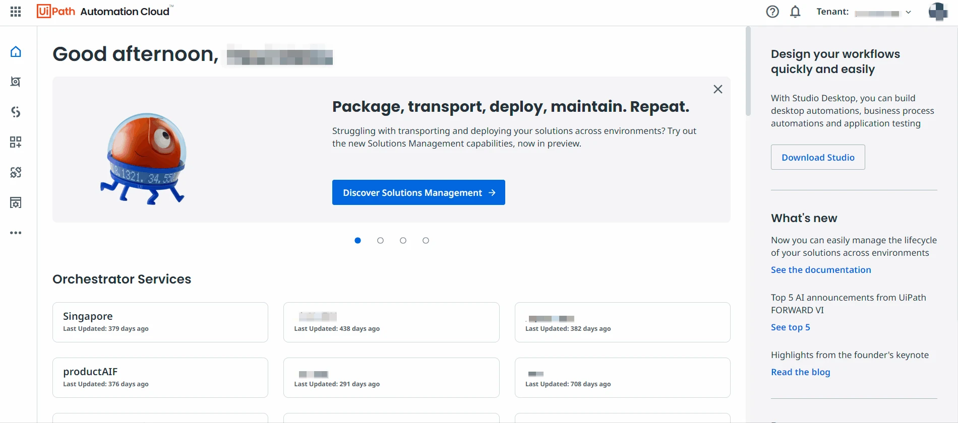Open the See the documentation link
958x423 pixels.
point(821,270)
